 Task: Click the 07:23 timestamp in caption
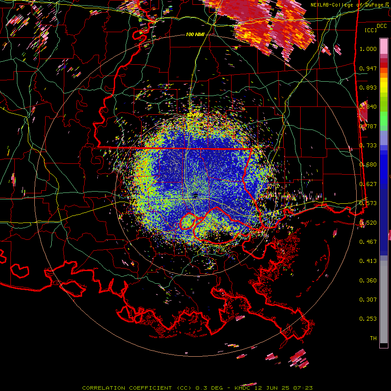303,388
